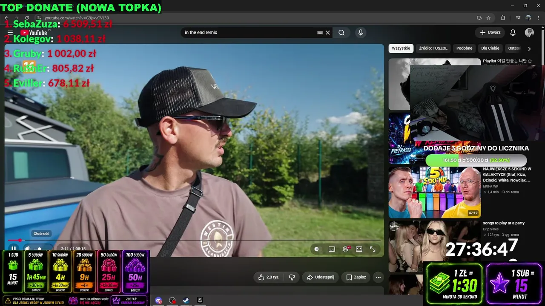The width and height of the screenshot is (545, 306).
Task: Click the Utwórz create button
Action: pos(490,32)
